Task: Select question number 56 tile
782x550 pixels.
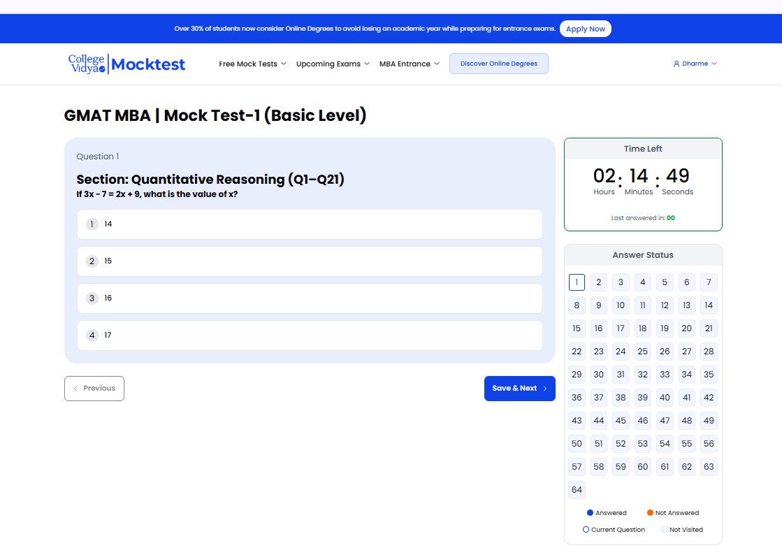Action: point(709,444)
